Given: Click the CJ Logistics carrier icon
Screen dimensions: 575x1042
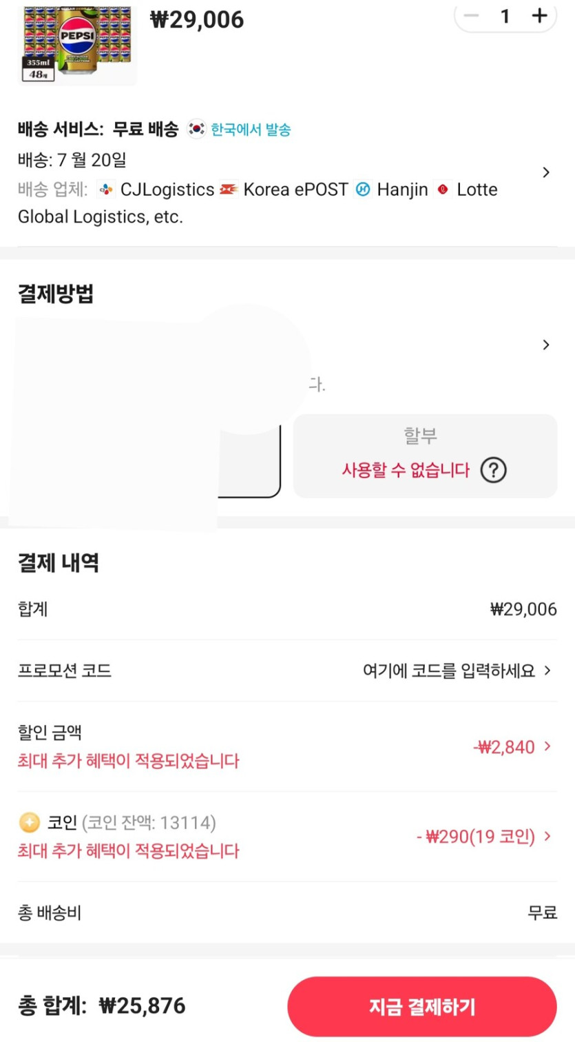Looking at the screenshot, I should pyautogui.click(x=105, y=190).
